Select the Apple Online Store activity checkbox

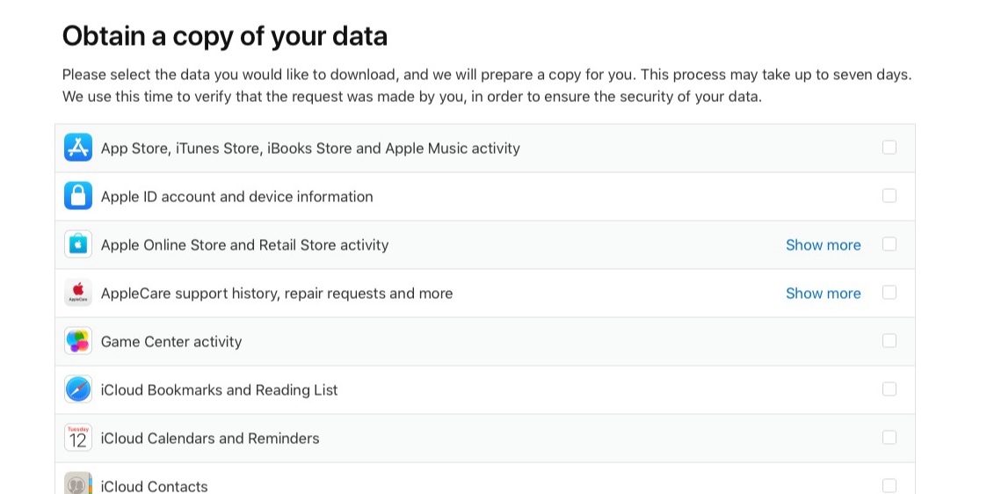tap(889, 244)
